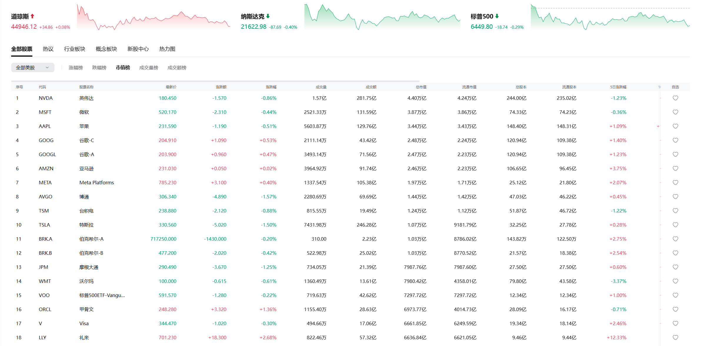Open stock 英伟达
The image size is (709, 346).
(86, 98)
